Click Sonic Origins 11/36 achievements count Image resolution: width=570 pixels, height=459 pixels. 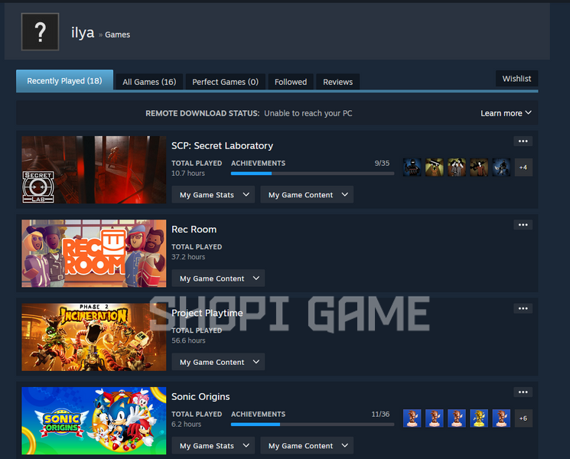click(x=380, y=414)
